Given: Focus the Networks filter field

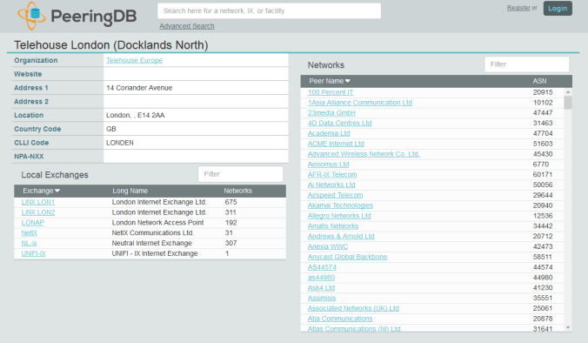Looking at the screenshot, I should point(526,64).
